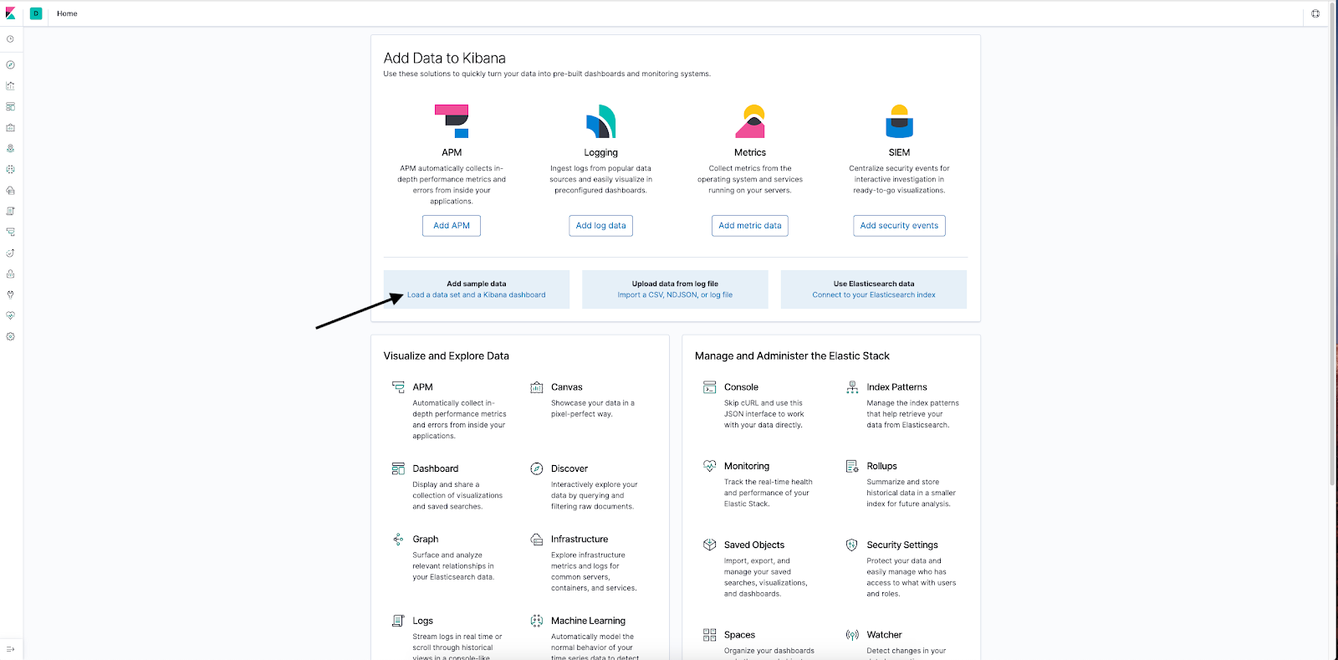The width and height of the screenshot is (1338, 660).
Task: Click the Discover compass icon in Visualize and Explore
Action: click(x=537, y=468)
